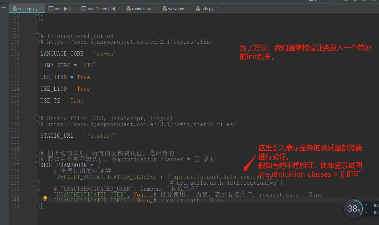Screen dimensions: 379x225
Task: Collapse the comment fold on line 125
Action: click(x=37, y=153)
